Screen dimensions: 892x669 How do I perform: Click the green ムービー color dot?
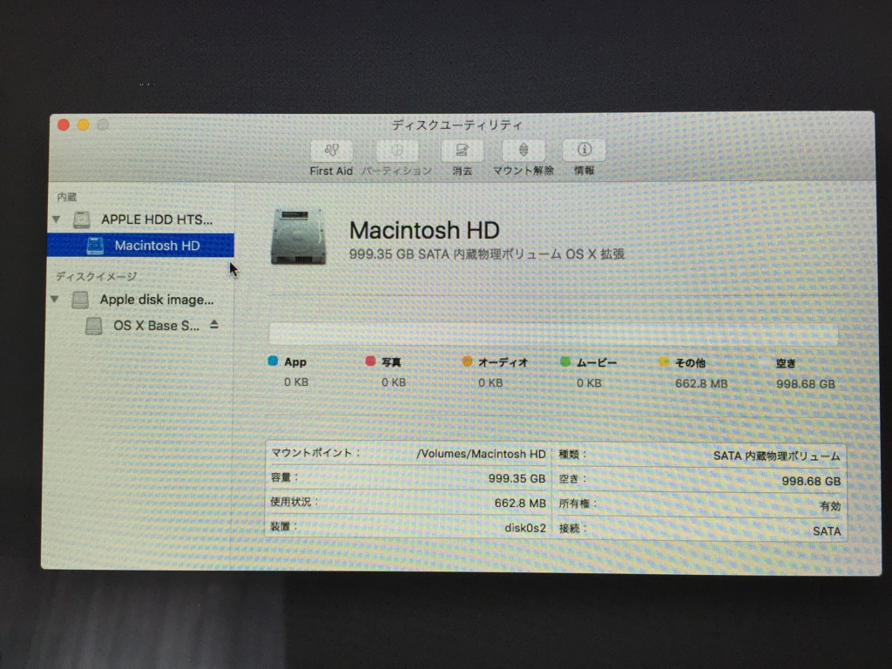[x=564, y=362]
